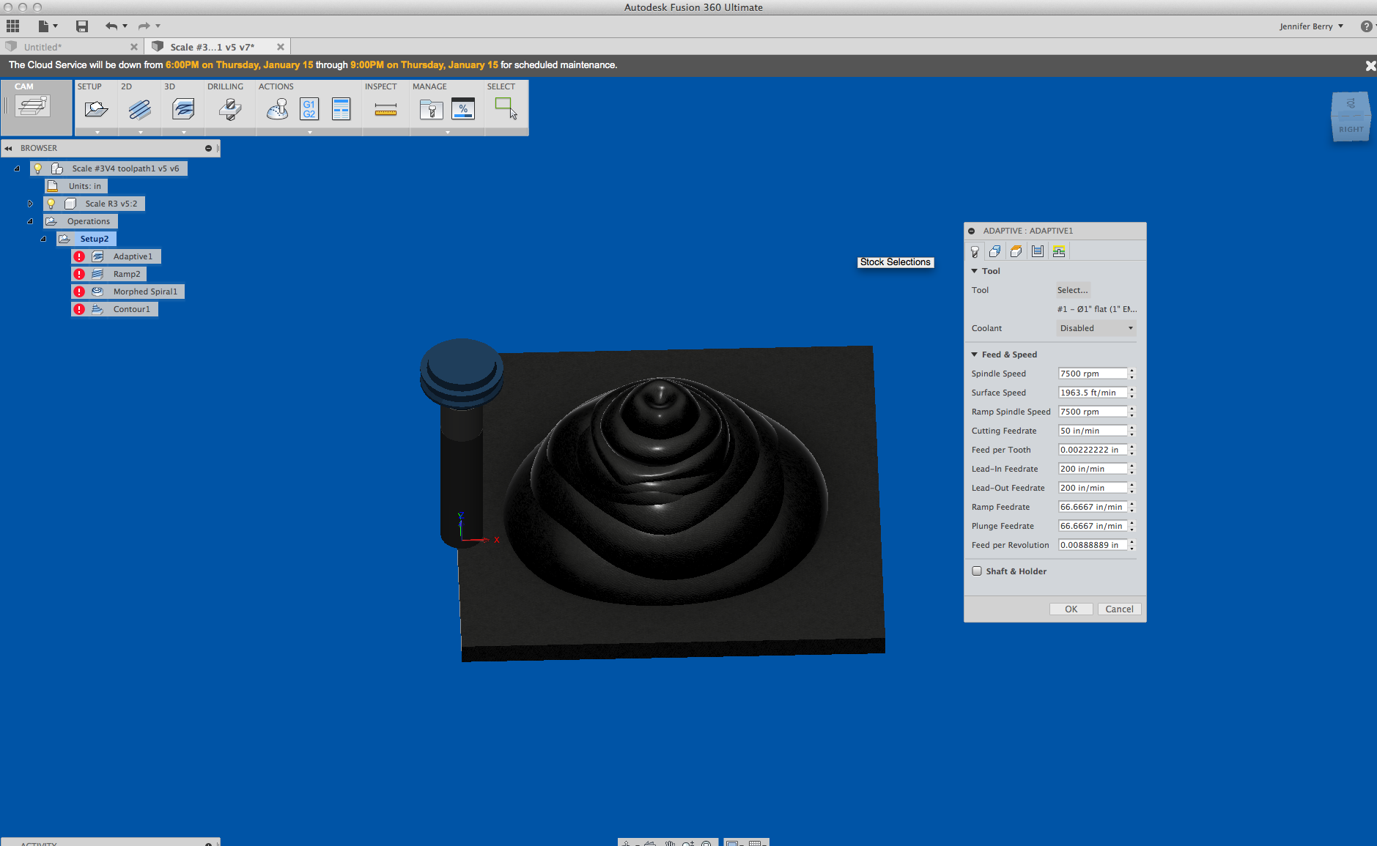Click Select... tool button
The image size is (1377, 846).
point(1073,291)
